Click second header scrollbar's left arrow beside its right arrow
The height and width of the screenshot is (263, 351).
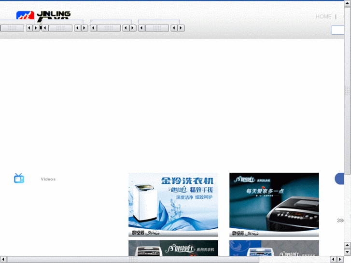coord(78,28)
